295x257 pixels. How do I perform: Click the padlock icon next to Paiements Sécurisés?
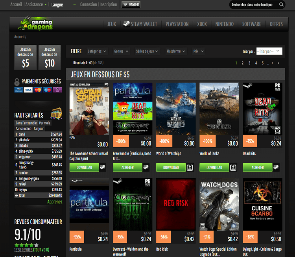(17, 82)
